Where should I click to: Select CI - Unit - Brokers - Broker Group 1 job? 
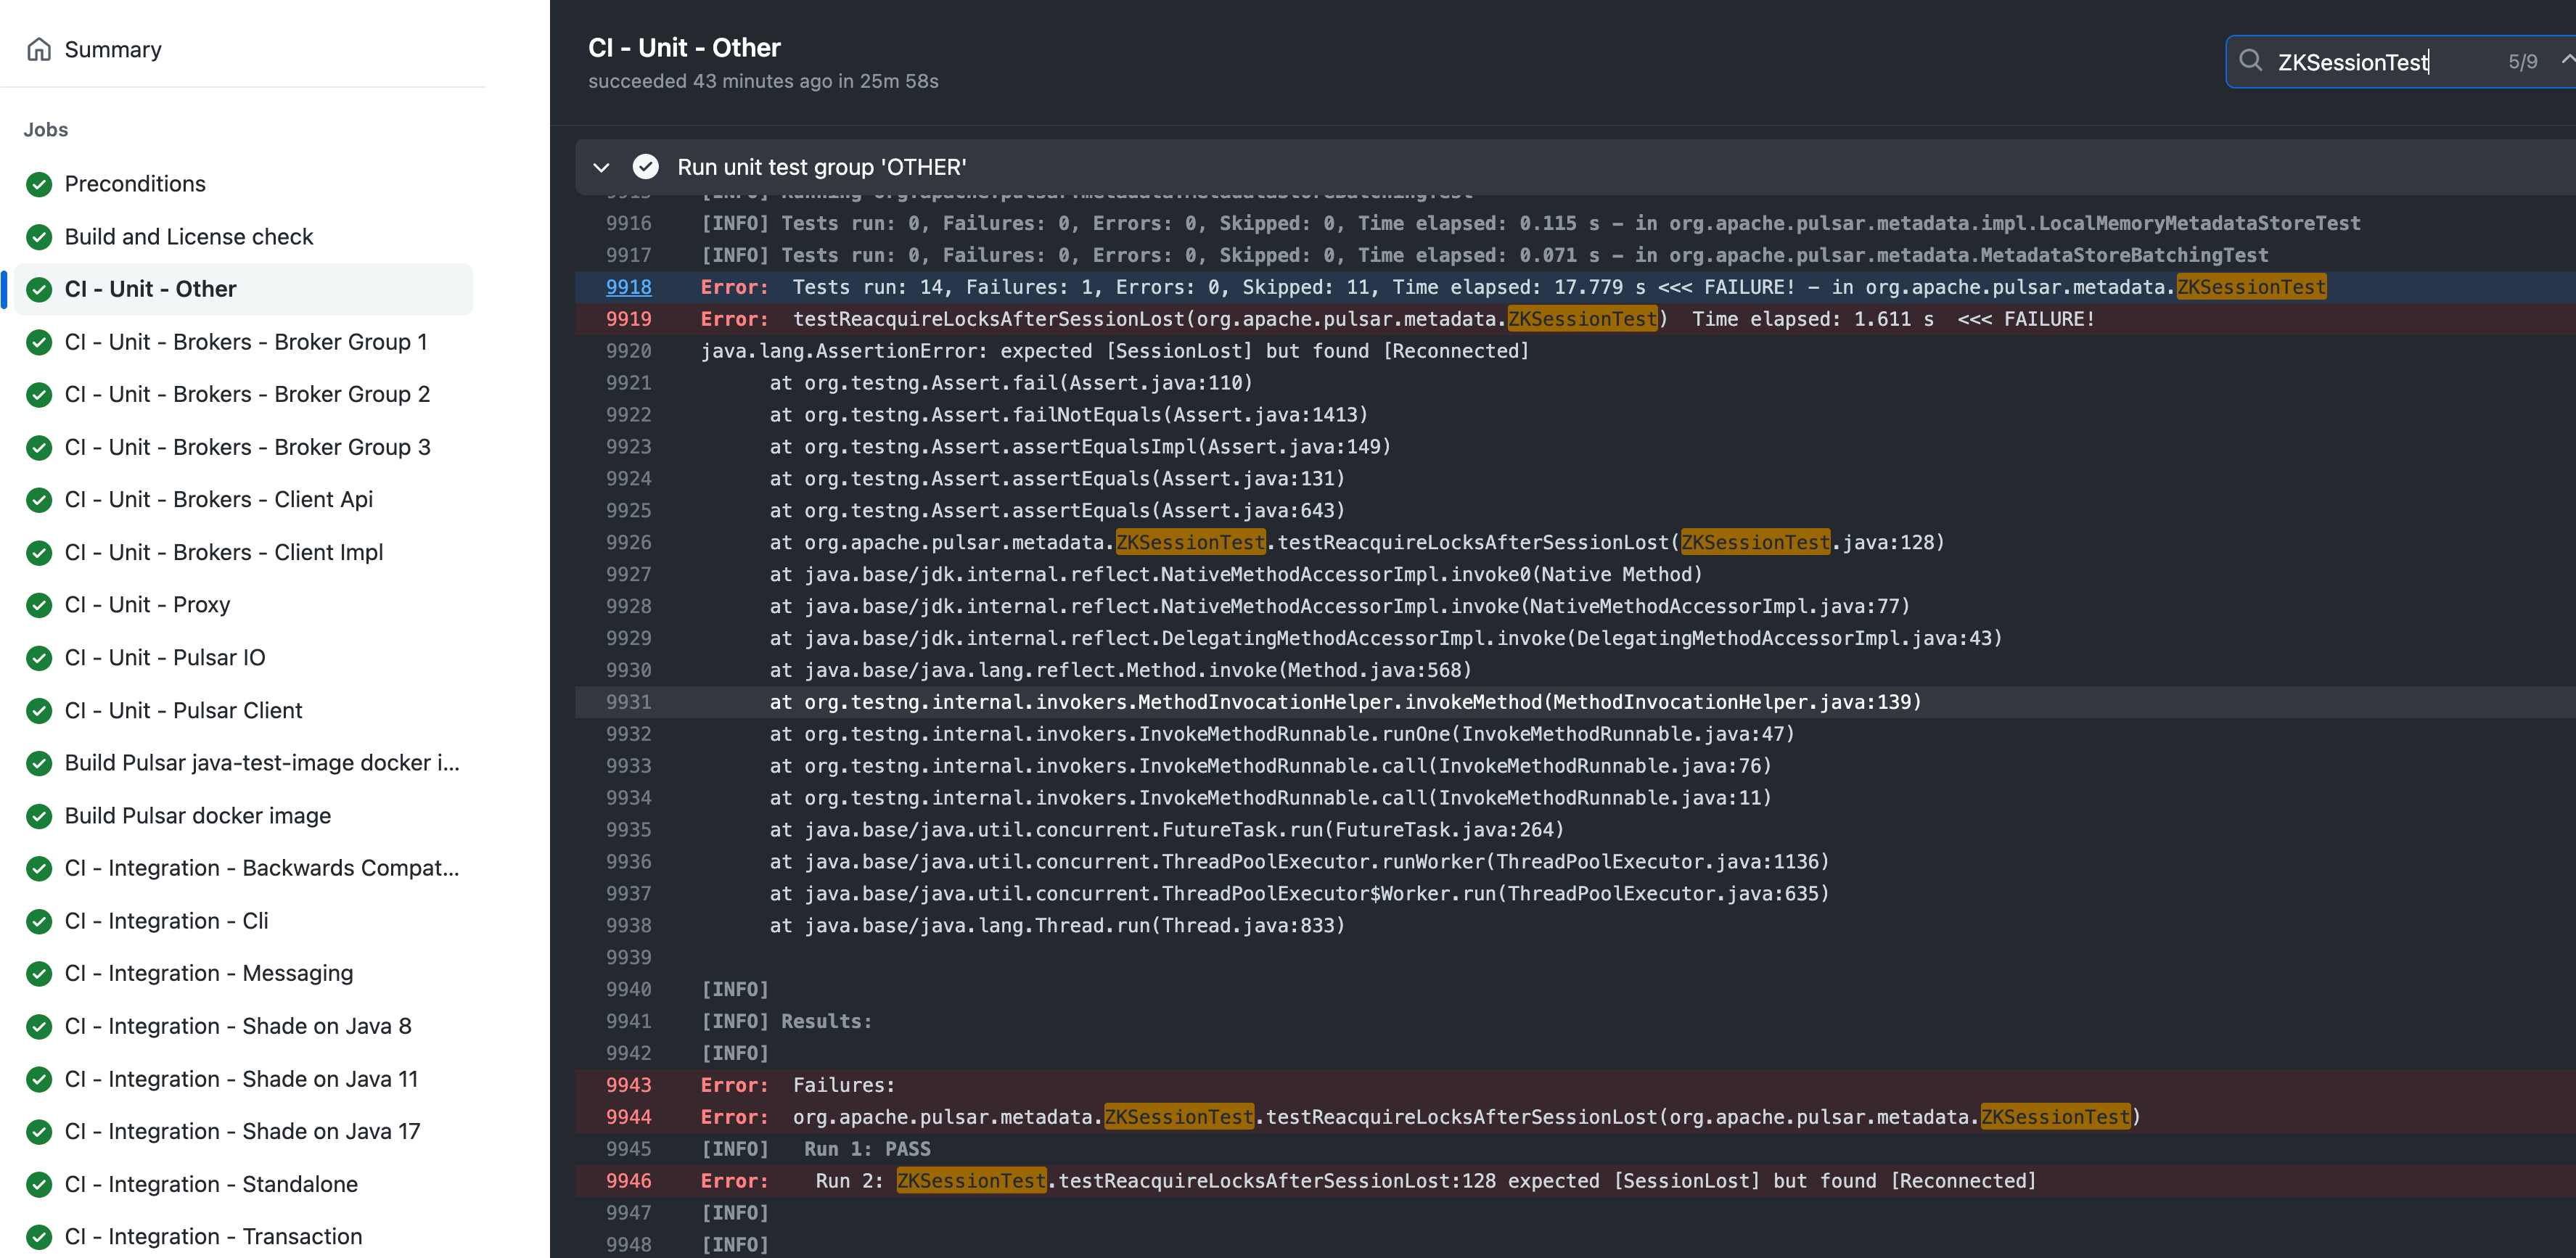coord(245,342)
